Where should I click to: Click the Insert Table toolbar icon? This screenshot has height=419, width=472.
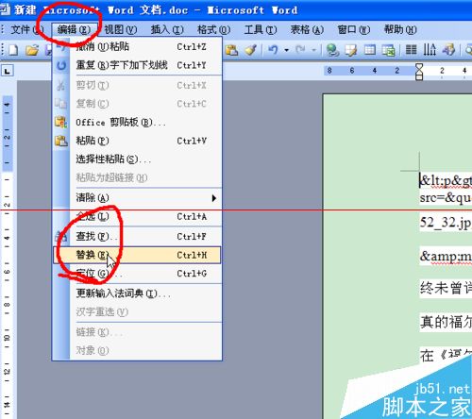pyautogui.click(x=370, y=50)
